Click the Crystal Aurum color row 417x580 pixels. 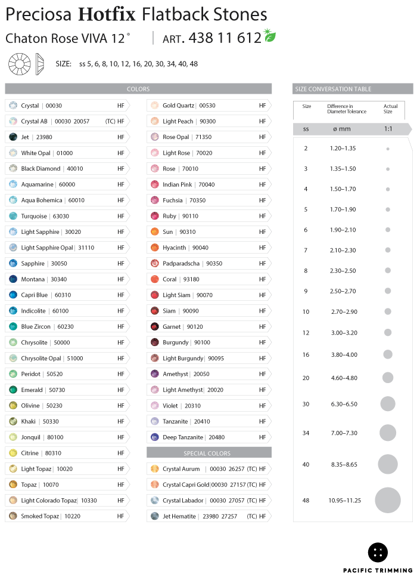(208, 468)
